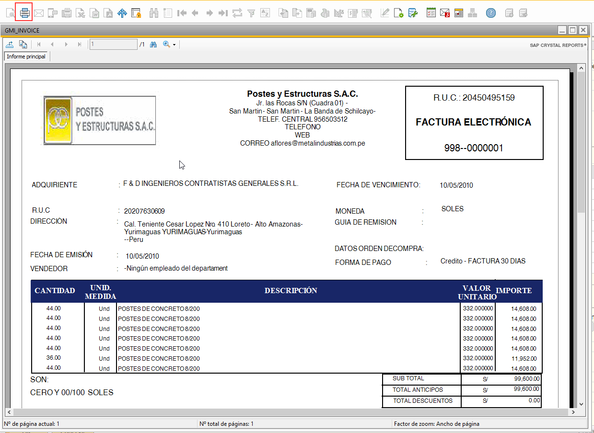Go to the First Data Record icon

click(182, 13)
